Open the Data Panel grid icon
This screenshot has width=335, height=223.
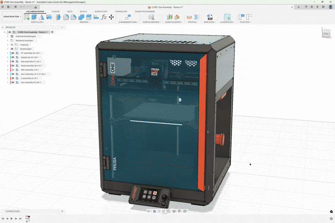3,7
